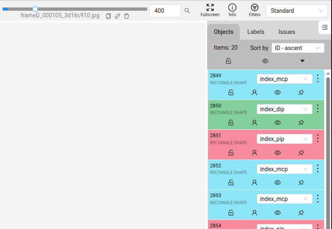Open the Standard workspace dropdown
Screen dimensions: 332x229
[296, 11]
